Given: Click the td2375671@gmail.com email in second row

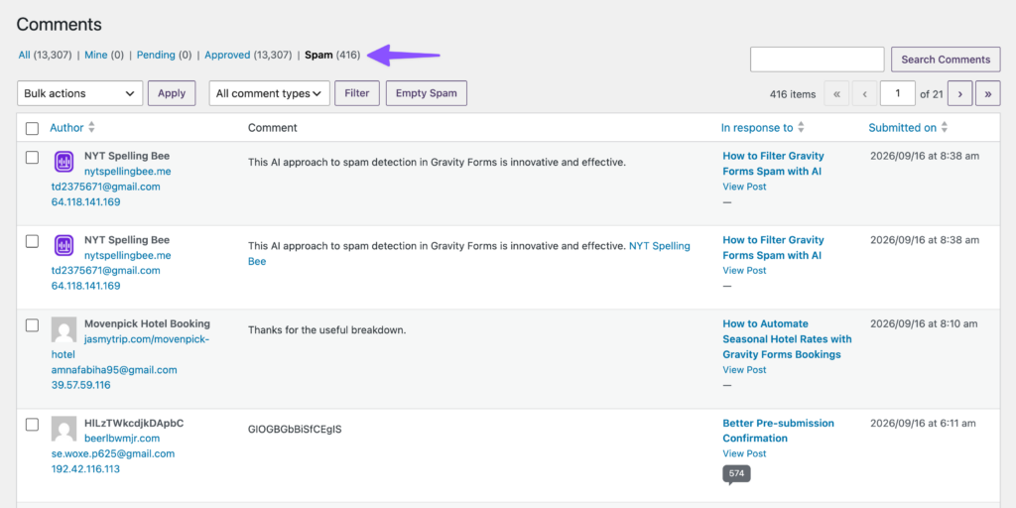Looking at the screenshot, I should point(105,270).
